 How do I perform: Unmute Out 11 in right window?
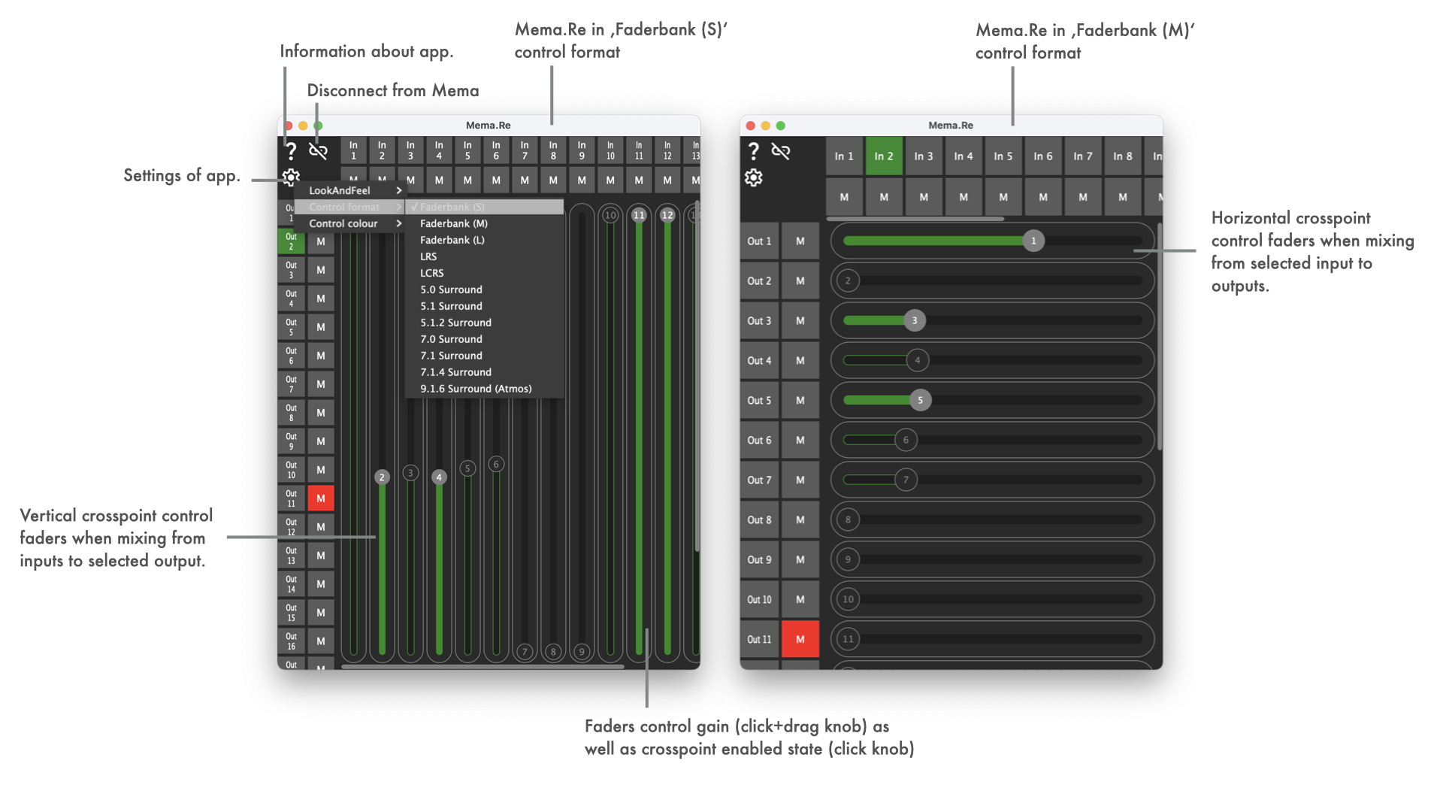click(x=800, y=639)
